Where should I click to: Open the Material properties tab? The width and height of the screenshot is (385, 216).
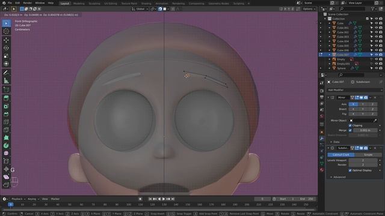(x=322, y=170)
